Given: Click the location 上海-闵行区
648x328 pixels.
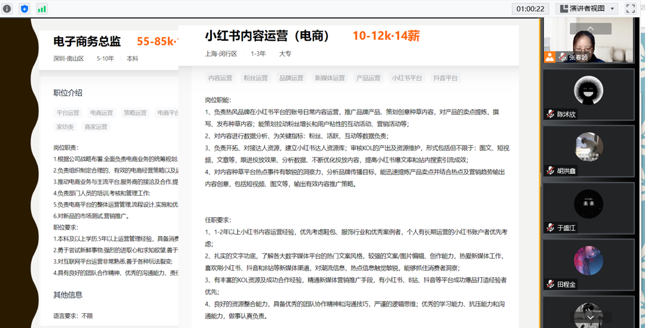Looking at the screenshot, I should 221,54.
